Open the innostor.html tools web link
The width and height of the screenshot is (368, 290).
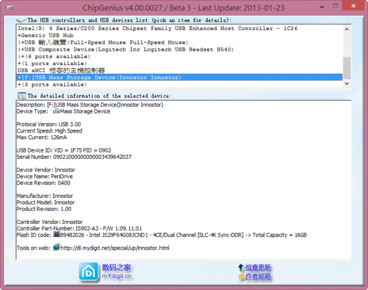(115, 248)
